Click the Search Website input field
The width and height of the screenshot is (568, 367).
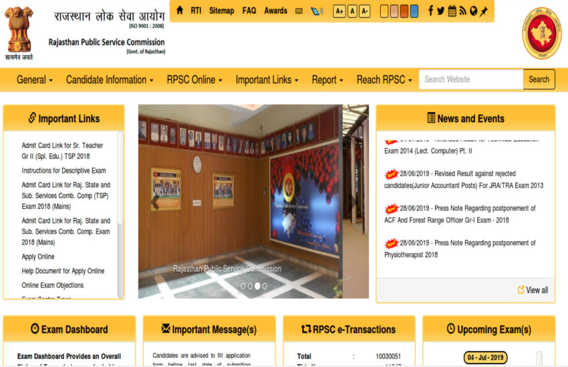click(x=470, y=79)
